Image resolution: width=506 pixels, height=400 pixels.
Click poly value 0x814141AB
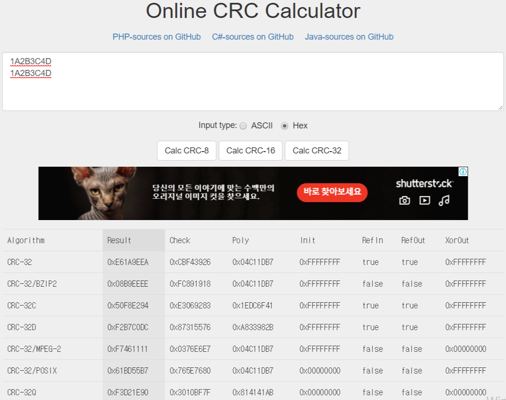(253, 392)
